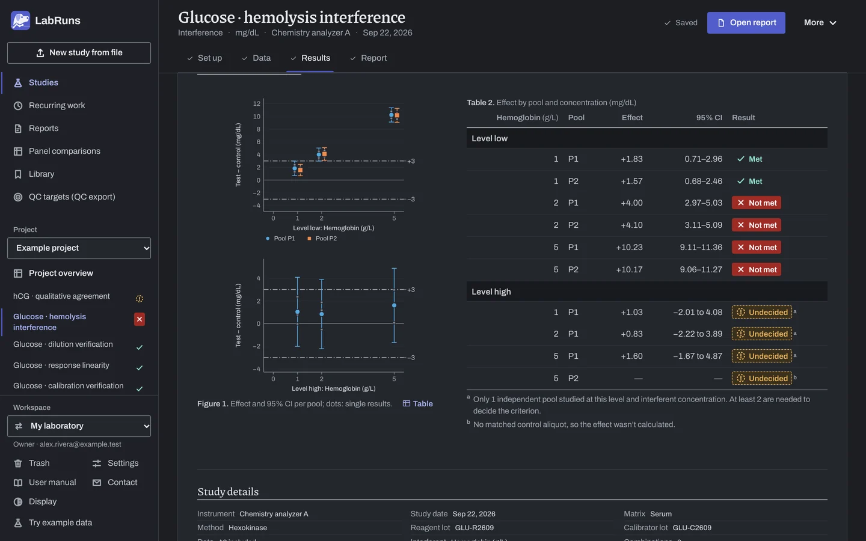The width and height of the screenshot is (866, 541).
Task: Click the undecided status icon for hCG study
Action: pyautogui.click(x=140, y=299)
